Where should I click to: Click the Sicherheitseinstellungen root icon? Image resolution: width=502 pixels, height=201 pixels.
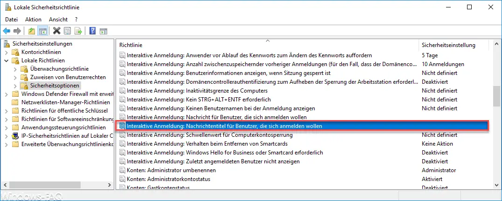click(x=7, y=44)
